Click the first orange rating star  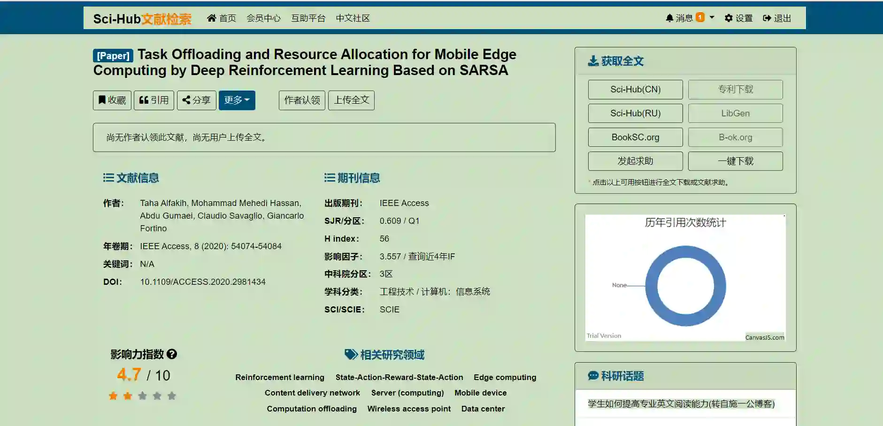[113, 396]
